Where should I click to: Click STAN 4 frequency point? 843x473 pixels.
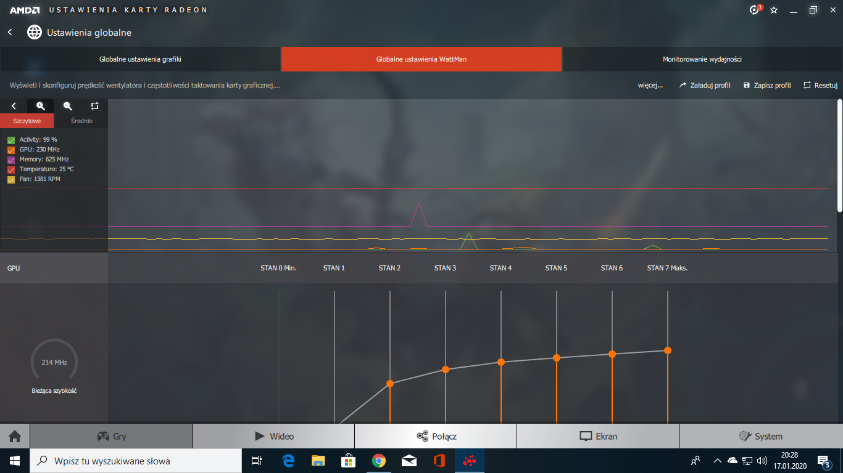point(501,362)
